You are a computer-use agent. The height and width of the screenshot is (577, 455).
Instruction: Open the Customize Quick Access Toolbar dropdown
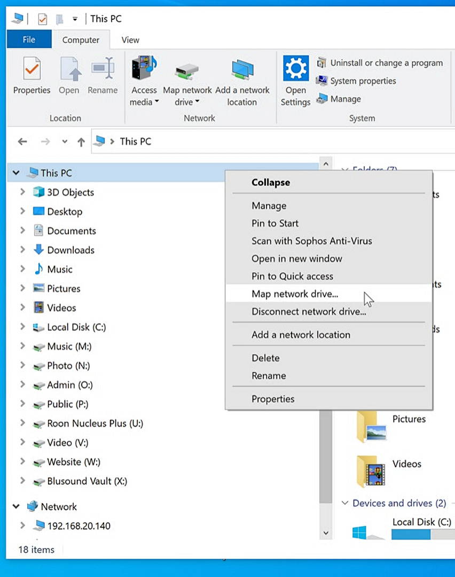coord(75,19)
